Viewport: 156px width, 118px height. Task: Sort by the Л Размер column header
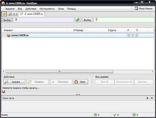(x=76, y=30)
